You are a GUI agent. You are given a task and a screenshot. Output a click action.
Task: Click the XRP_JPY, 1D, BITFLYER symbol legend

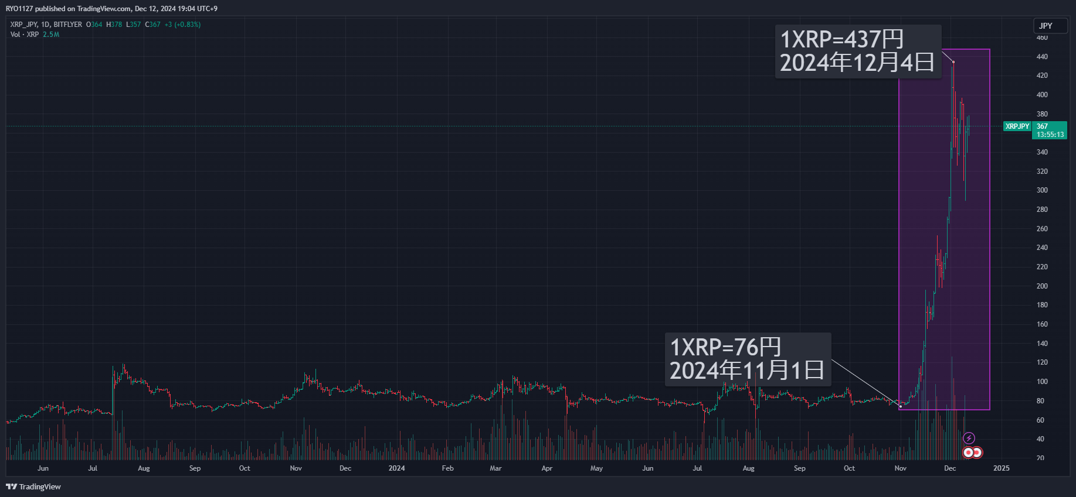tap(46, 25)
